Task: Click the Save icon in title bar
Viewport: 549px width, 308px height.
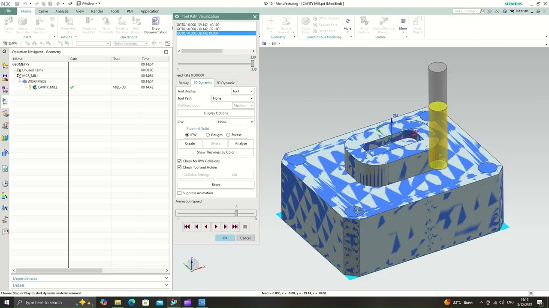Action: coord(17,3)
